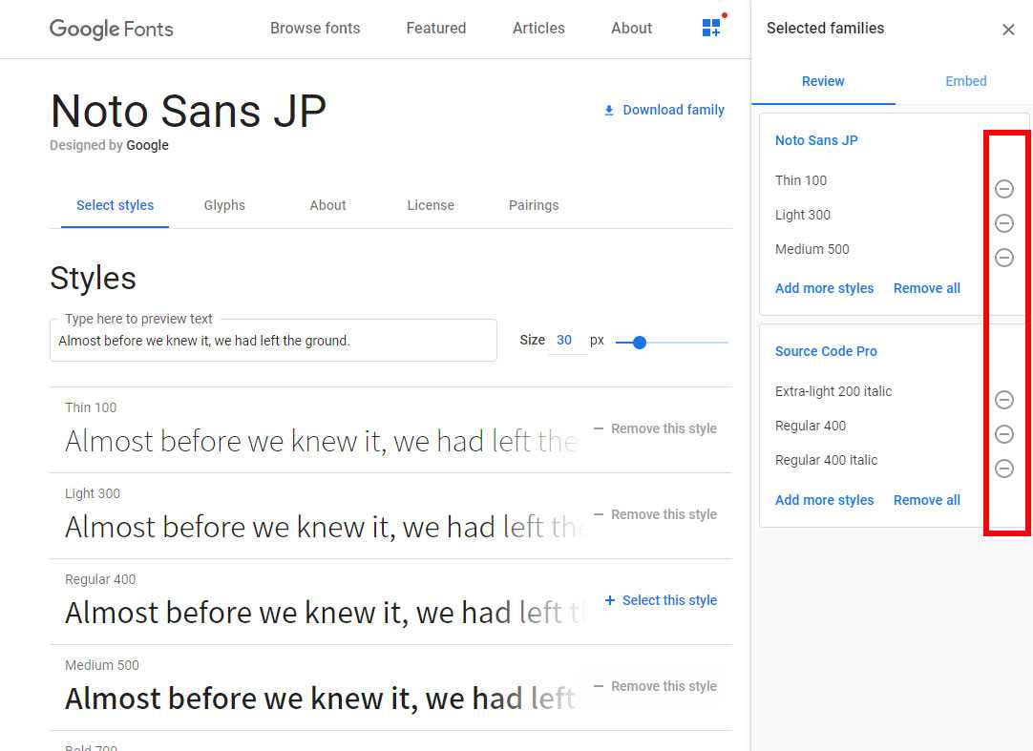The height and width of the screenshot is (751, 1033).
Task: Switch to the Embed tab
Action: (x=965, y=81)
